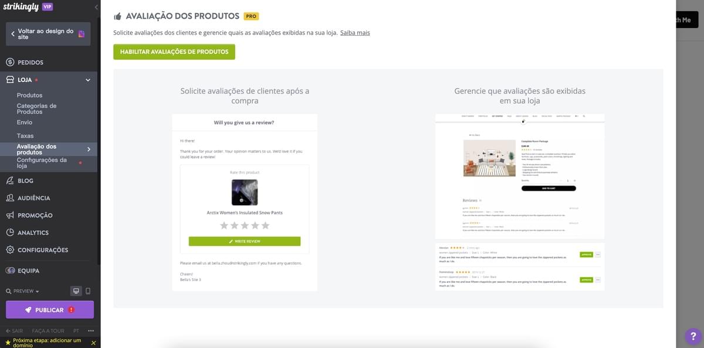Select Taxas submenu item
The height and width of the screenshot is (348, 704).
point(25,136)
